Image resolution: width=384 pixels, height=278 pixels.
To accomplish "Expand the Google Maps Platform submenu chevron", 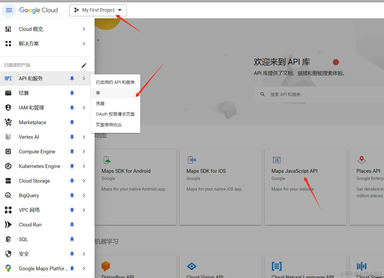I will click(x=84, y=268).
